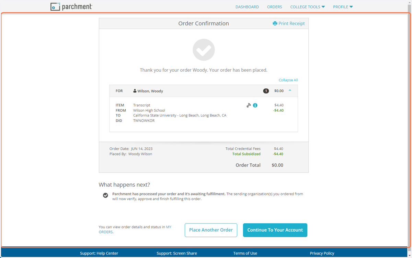412x258 pixels.
Task: Click the Transcript item label
Action: tap(141, 105)
